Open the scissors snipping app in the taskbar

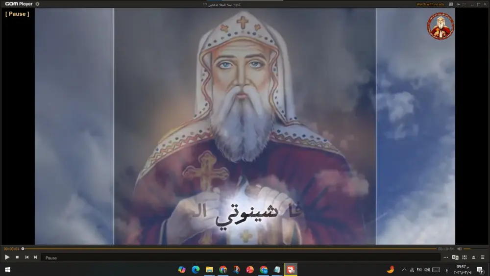237,270
